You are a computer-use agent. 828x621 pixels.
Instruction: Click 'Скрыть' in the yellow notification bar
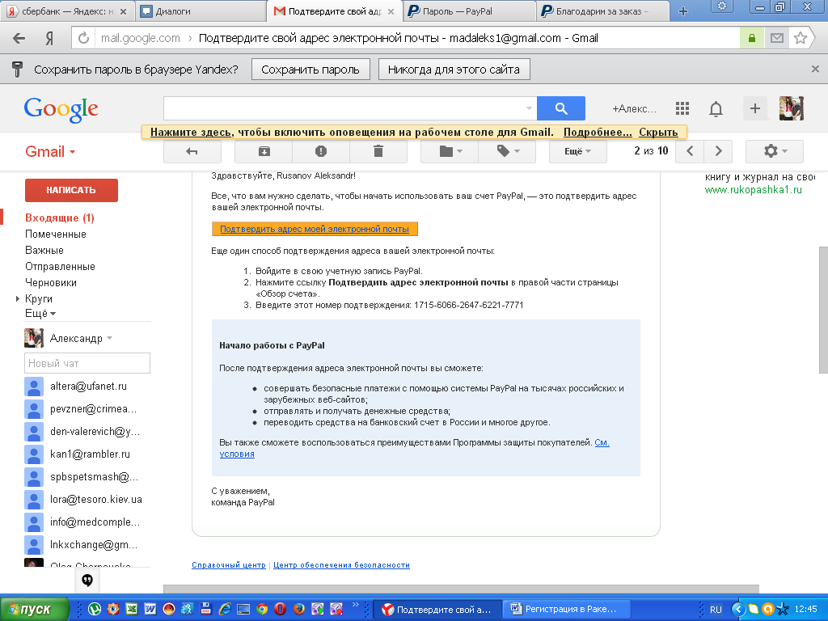tap(658, 132)
